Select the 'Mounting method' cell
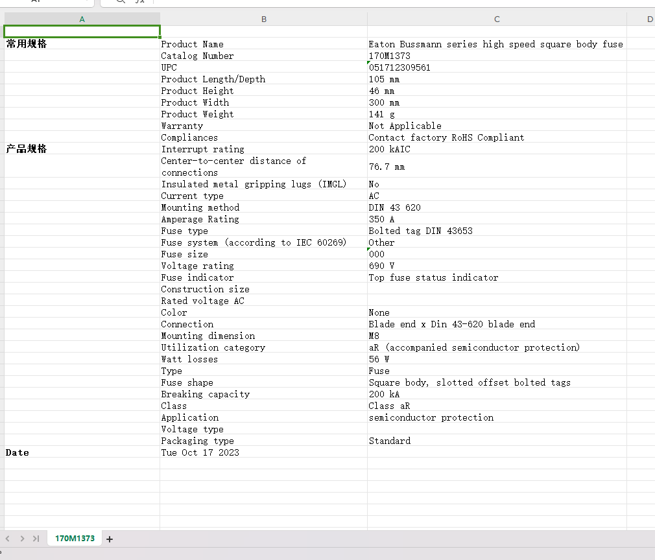Screen dimensions: 655x560 (263, 207)
